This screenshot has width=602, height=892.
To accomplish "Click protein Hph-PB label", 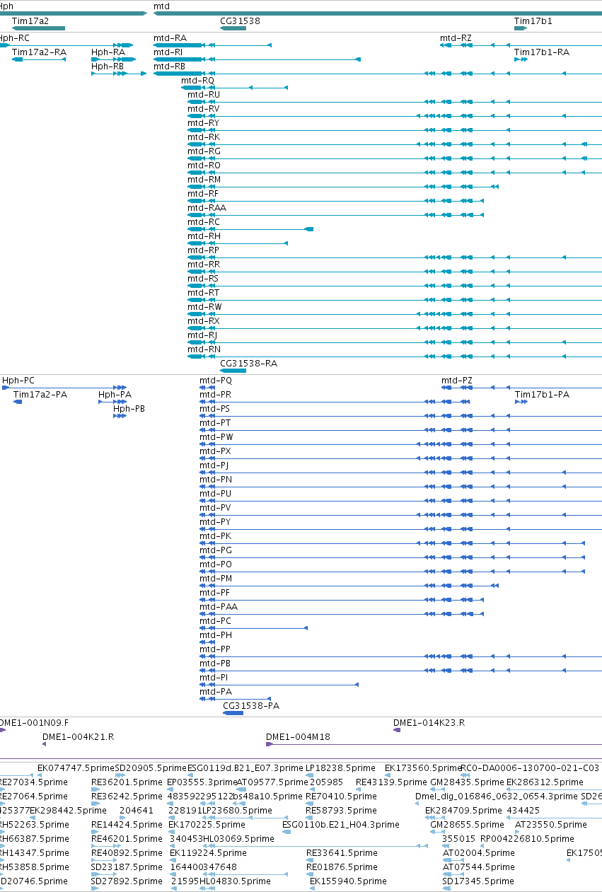I will [129, 409].
